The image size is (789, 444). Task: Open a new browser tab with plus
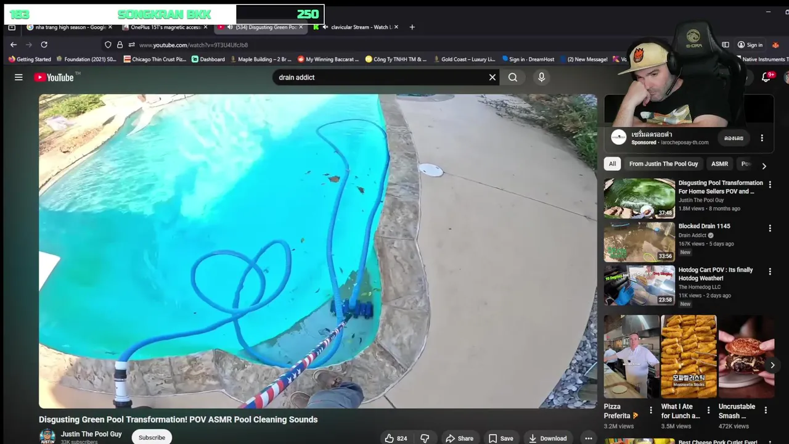[x=412, y=27]
